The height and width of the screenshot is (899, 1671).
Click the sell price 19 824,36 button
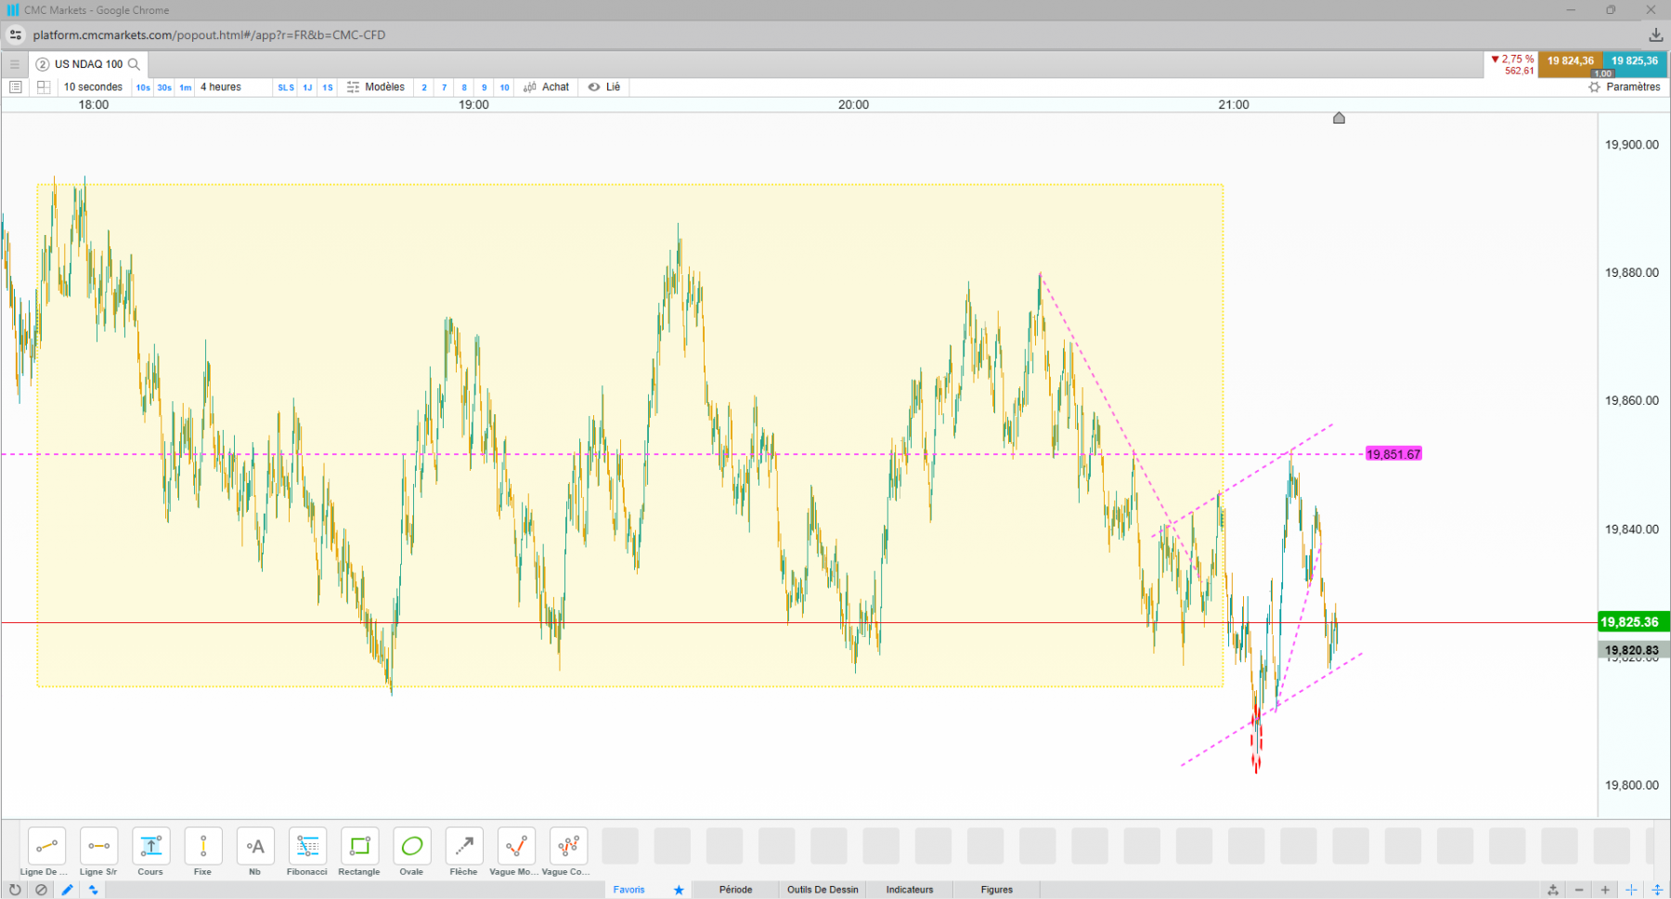[1571, 64]
